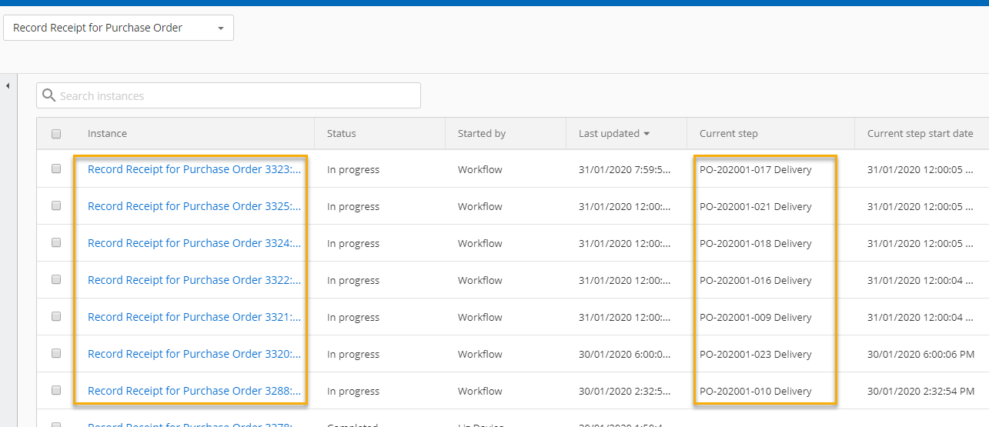Click the search magnifier icon
This screenshot has width=989, height=427.
(x=49, y=95)
